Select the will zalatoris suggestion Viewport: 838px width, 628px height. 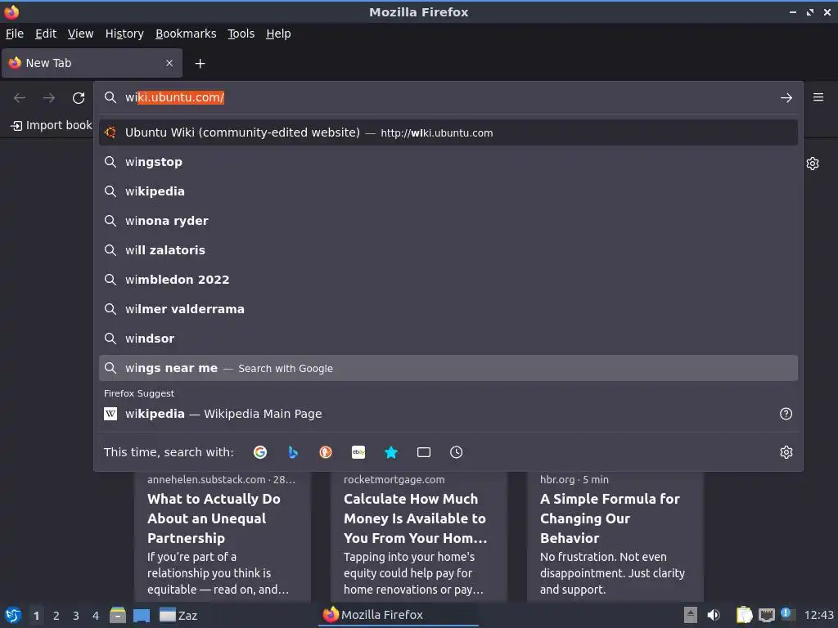[x=448, y=250]
